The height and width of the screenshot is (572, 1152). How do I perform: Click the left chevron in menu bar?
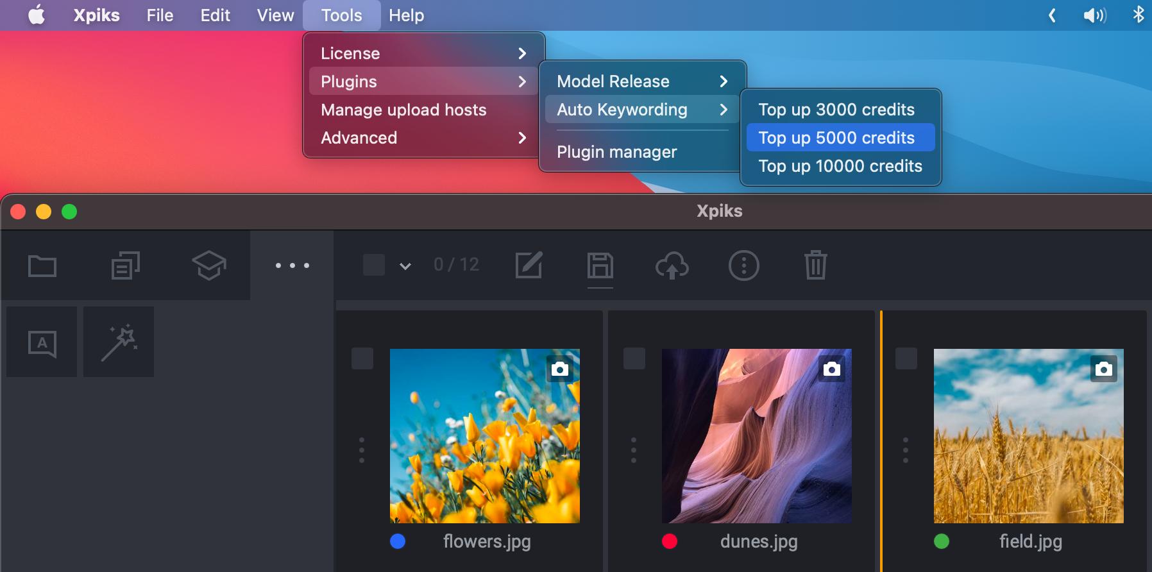(1052, 15)
